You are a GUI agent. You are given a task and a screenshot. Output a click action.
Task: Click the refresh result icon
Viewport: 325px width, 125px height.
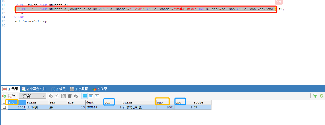coord(321,96)
